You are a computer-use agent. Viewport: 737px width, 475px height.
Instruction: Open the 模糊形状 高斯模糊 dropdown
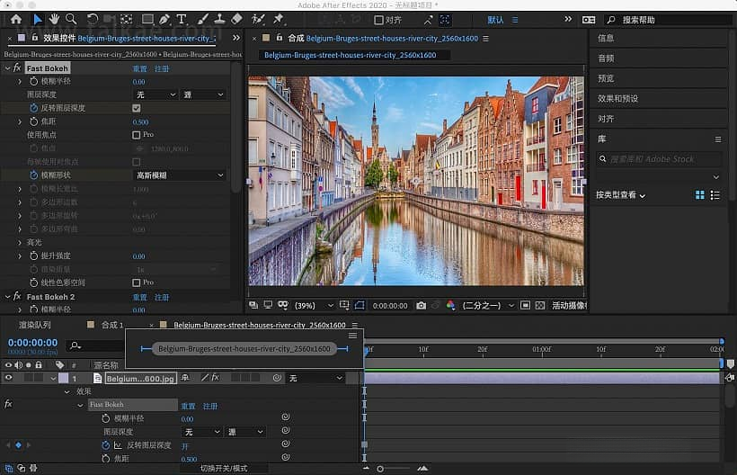click(180, 175)
